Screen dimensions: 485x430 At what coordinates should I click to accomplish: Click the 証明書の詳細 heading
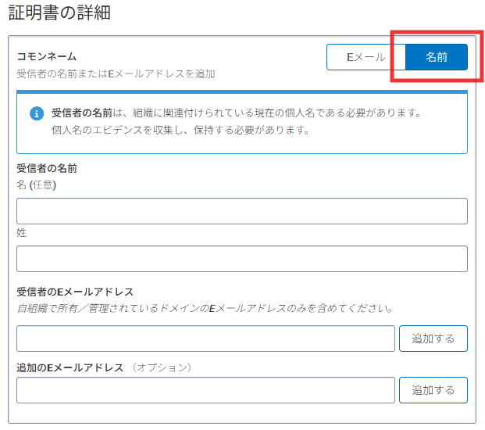pos(59,13)
